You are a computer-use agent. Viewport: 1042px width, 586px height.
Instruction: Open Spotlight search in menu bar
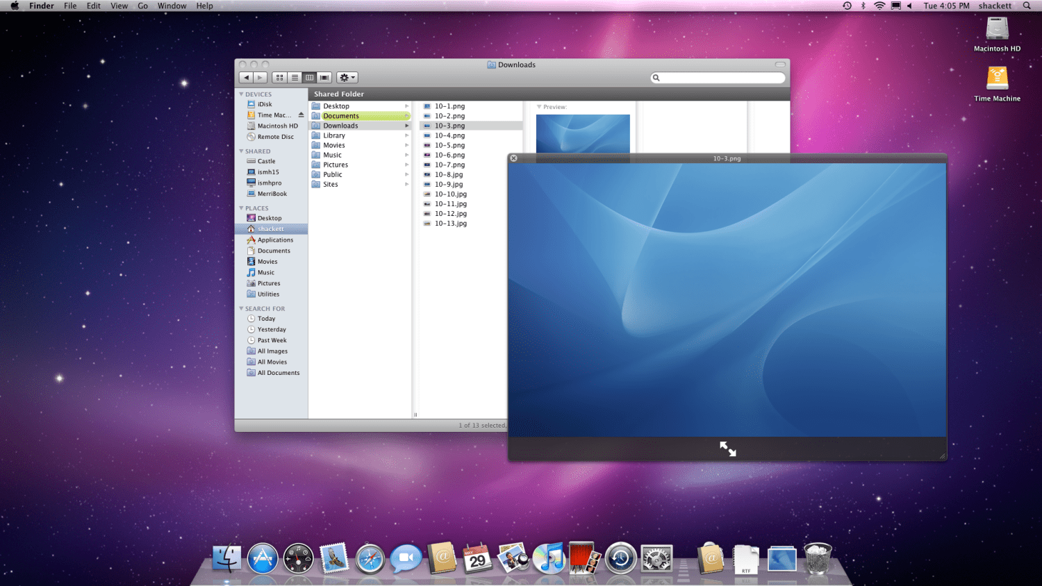click(x=1027, y=6)
